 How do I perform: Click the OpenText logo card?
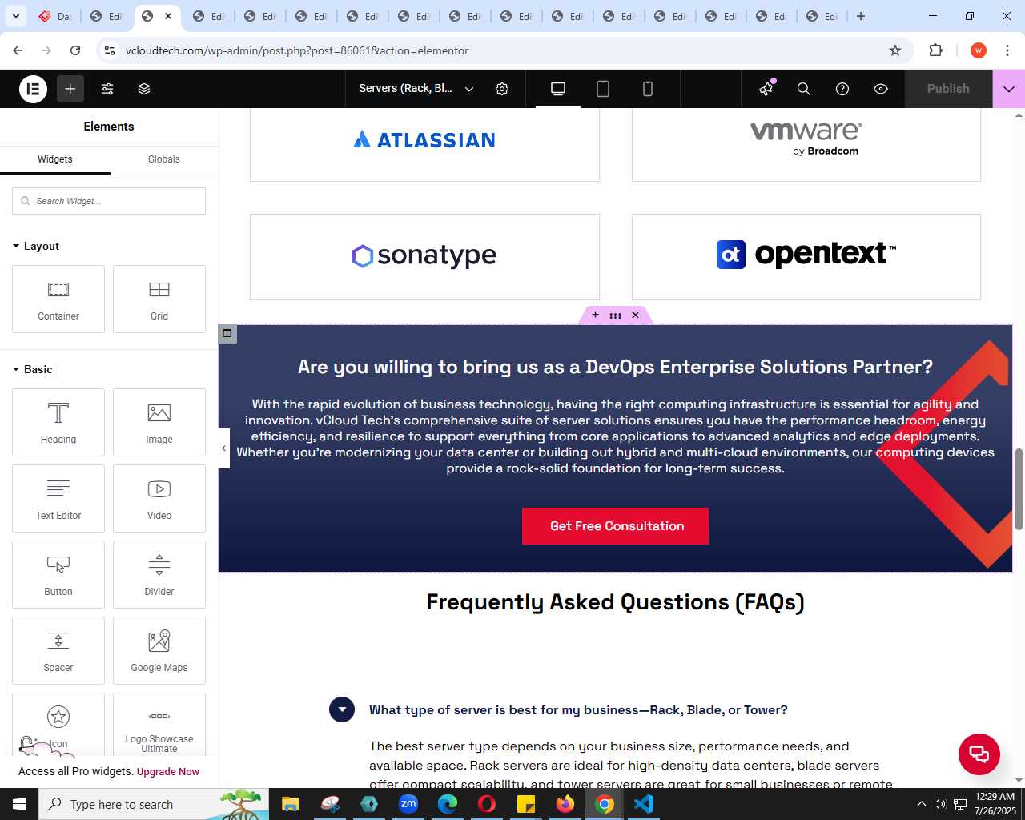(x=806, y=257)
